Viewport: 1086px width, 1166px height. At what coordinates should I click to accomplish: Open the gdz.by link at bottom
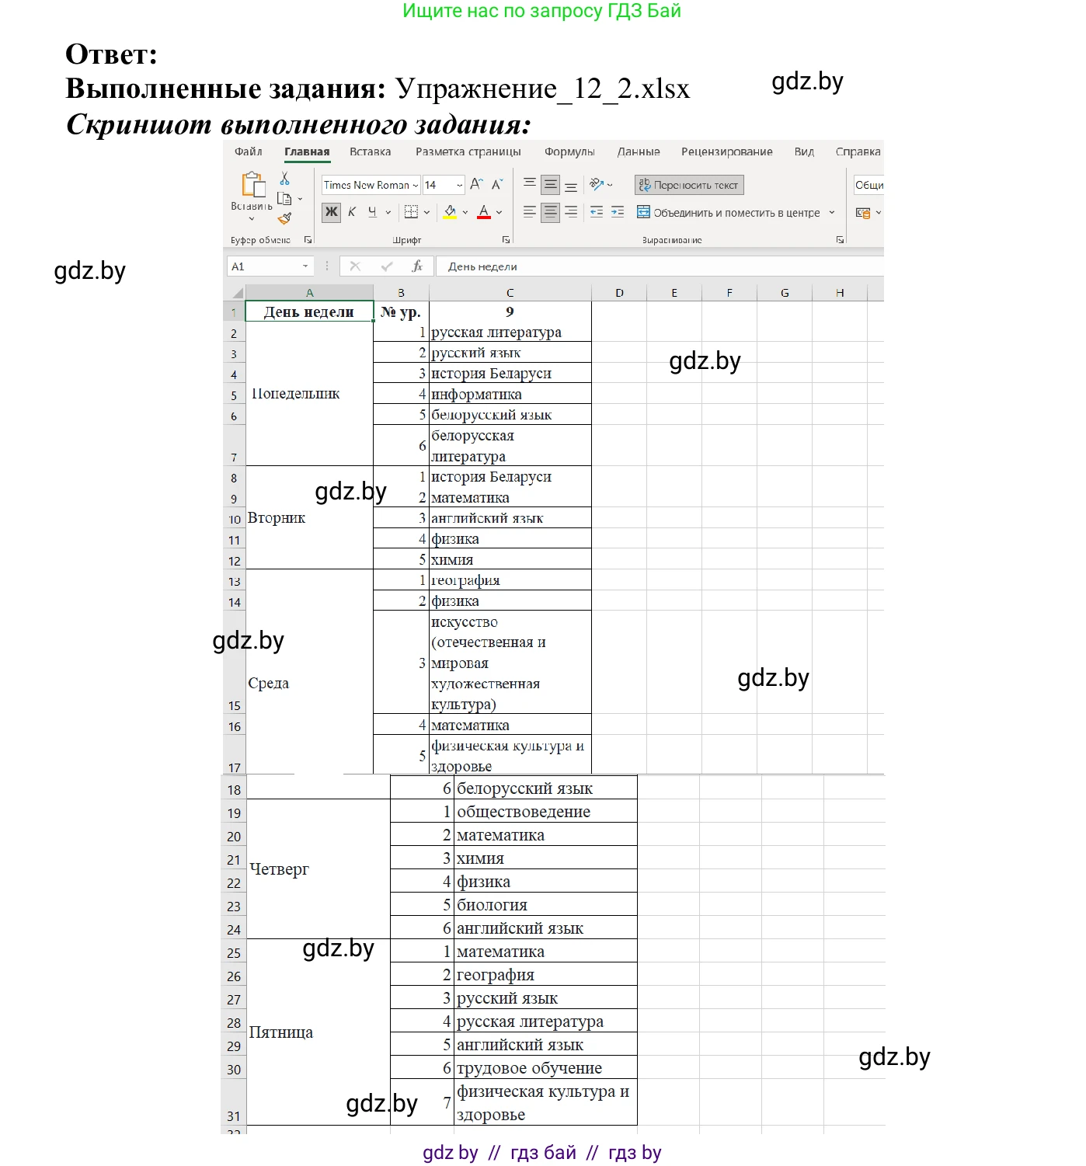coord(451,1153)
